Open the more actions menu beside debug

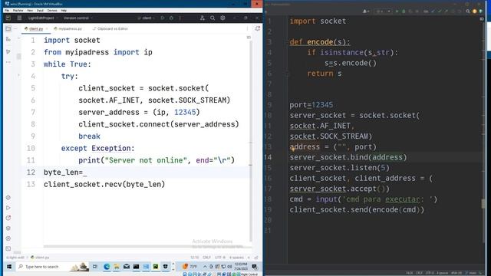(180, 18)
